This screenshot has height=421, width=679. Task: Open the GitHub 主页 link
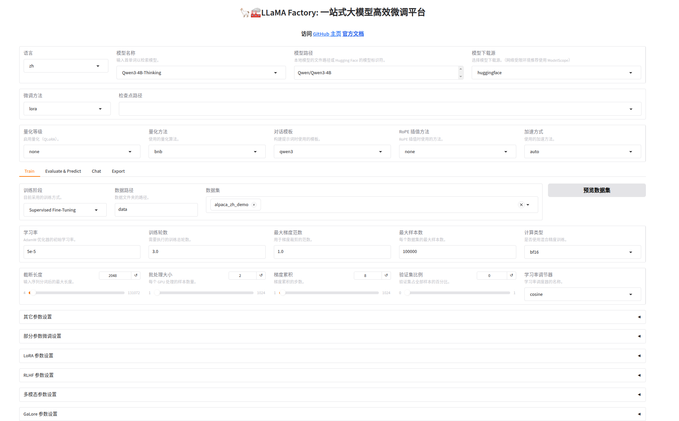coord(327,34)
